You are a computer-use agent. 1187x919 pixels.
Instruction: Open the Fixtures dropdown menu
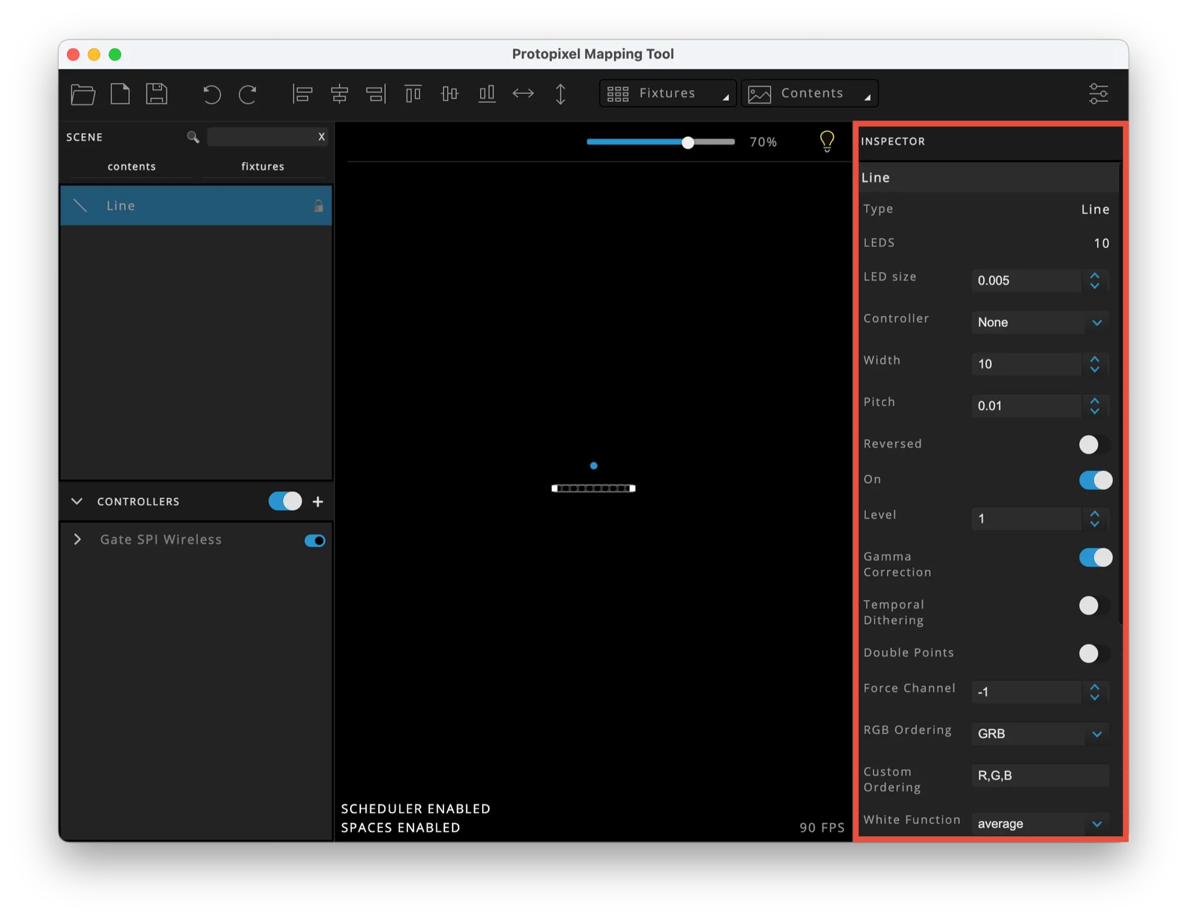[x=668, y=94]
